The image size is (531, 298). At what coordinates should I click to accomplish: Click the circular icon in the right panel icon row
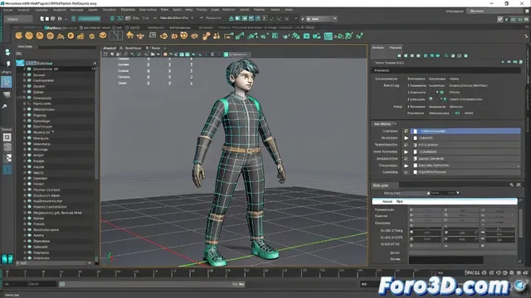coord(459,55)
